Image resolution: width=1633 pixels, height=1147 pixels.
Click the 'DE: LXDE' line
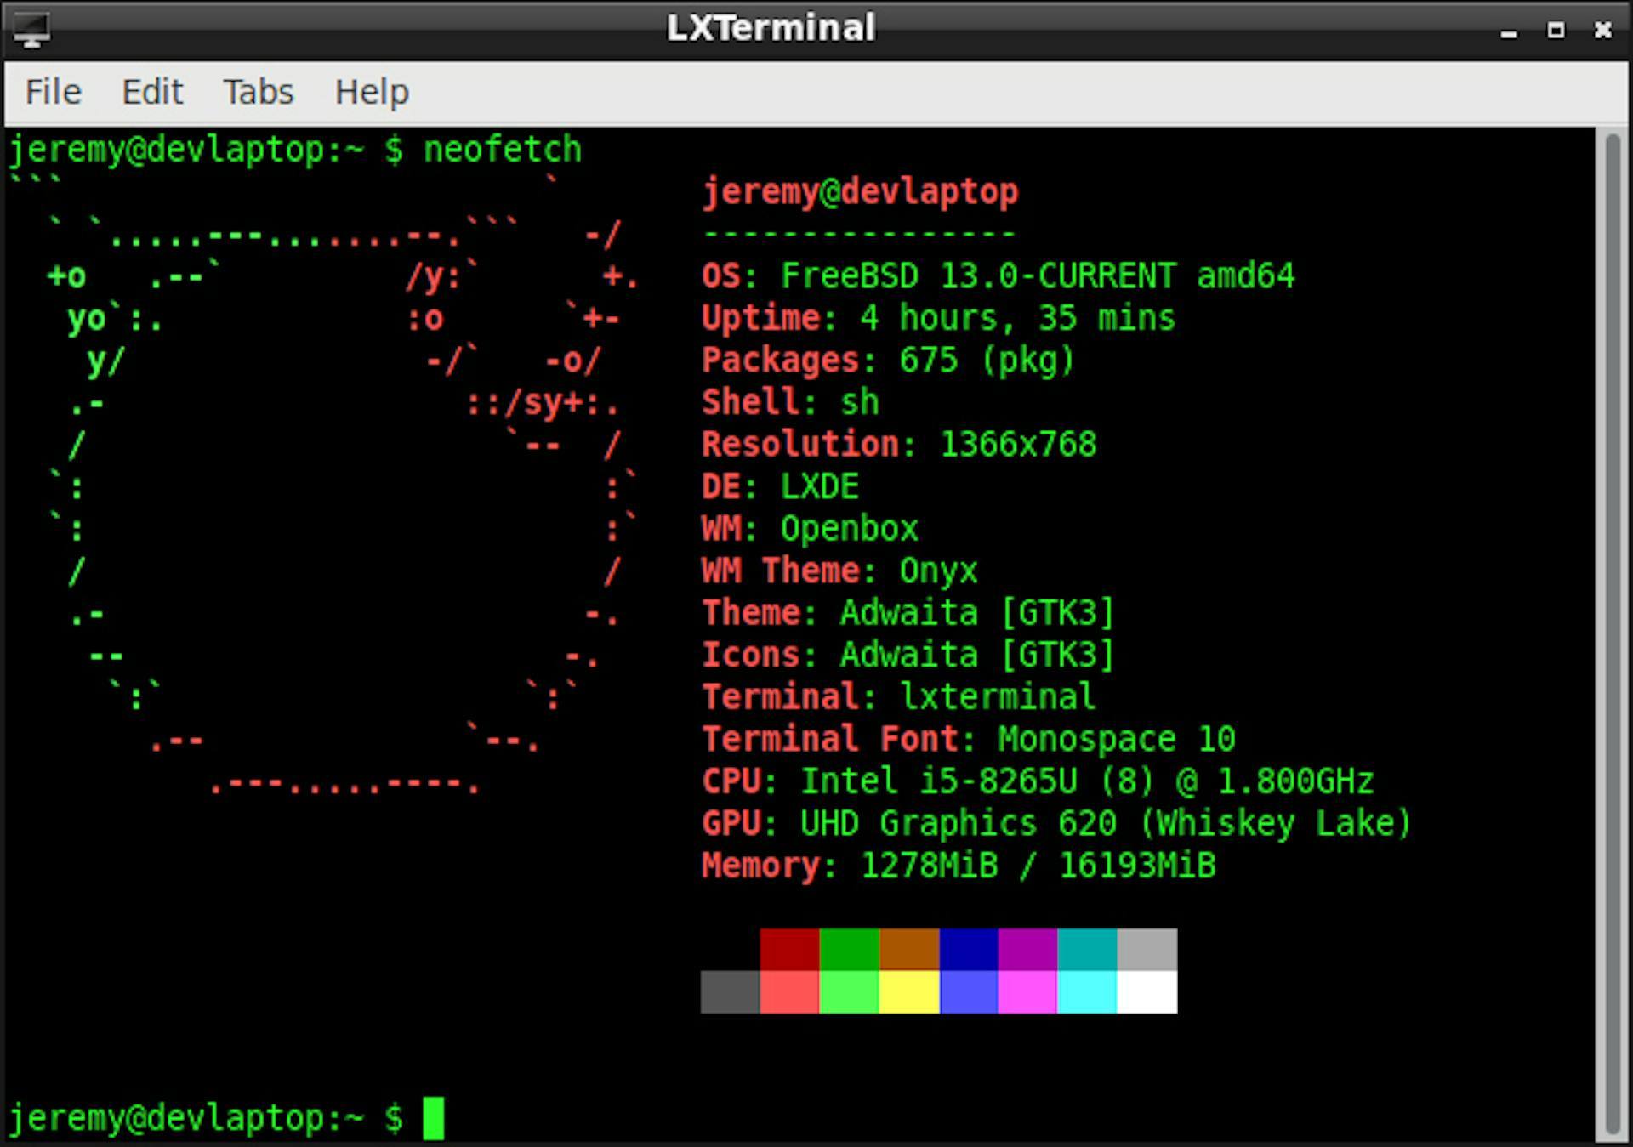[780, 486]
